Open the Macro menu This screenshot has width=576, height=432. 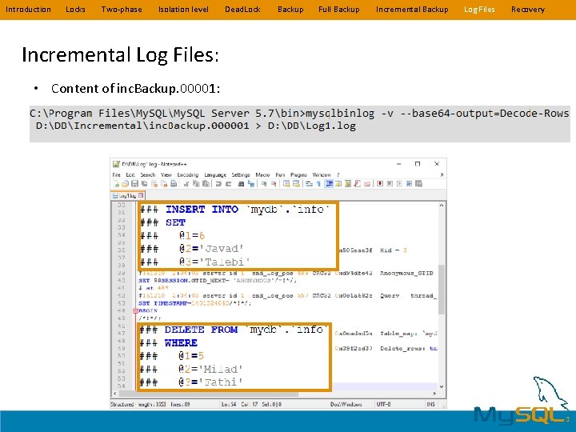click(262, 175)
